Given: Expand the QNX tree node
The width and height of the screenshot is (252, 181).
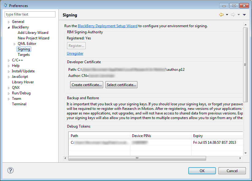Looking at the screenshot, I should (9, 88).
